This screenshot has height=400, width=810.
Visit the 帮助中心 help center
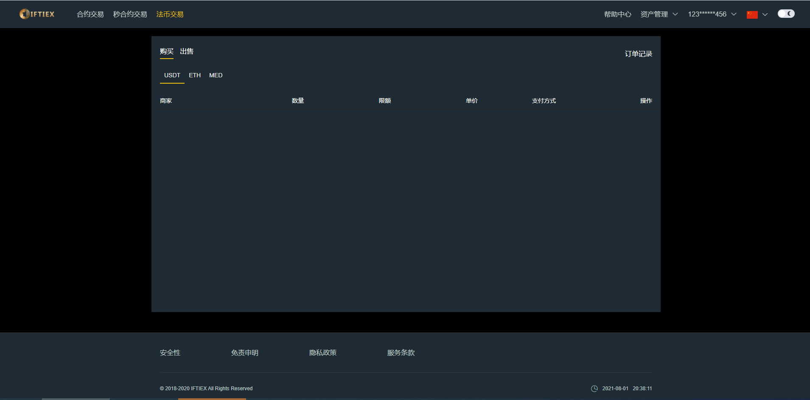point(617,14)
